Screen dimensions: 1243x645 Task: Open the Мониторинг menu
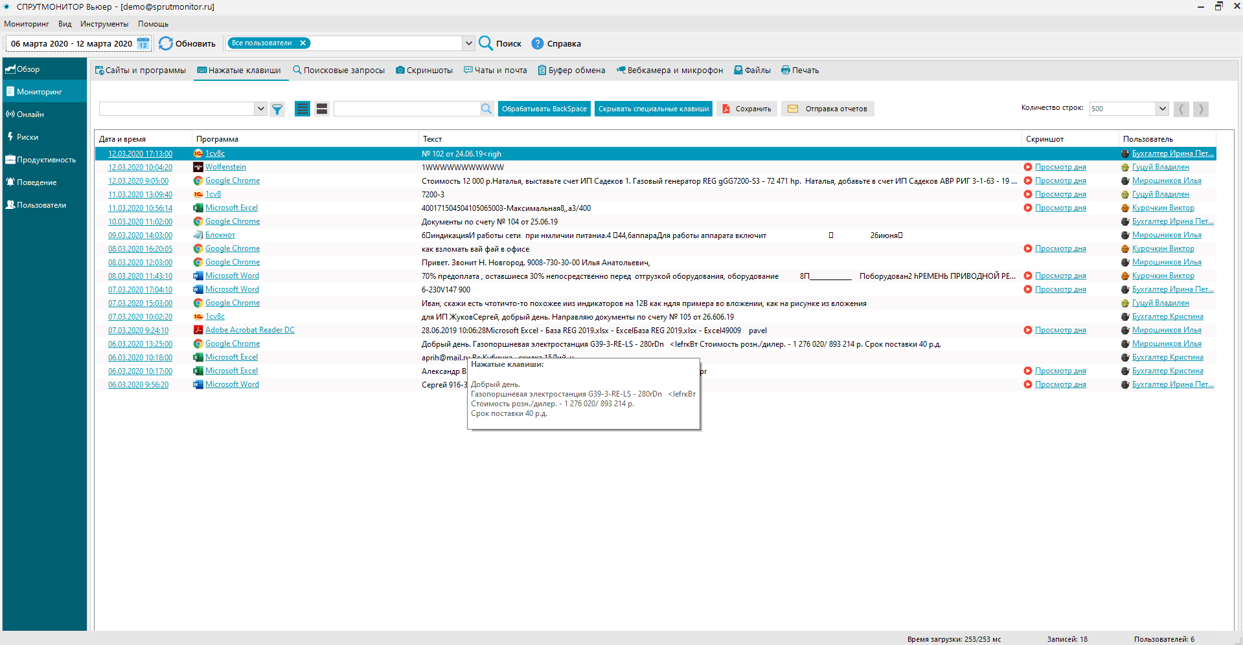click(27, 24)
